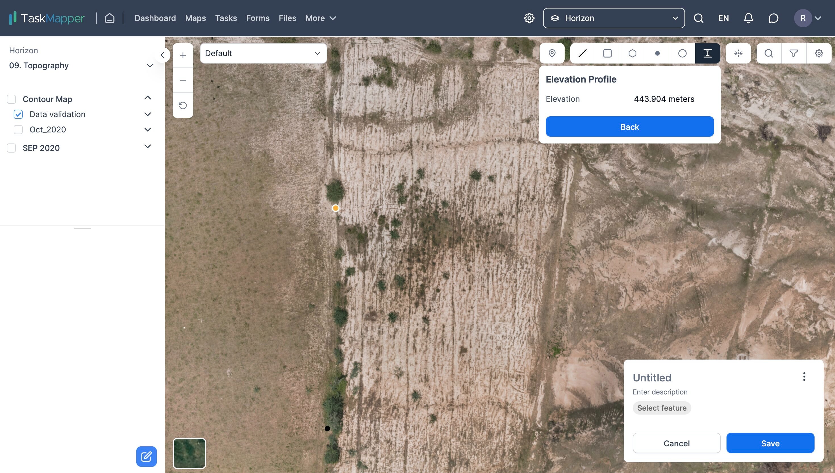
Task: Click the Horizon label in sidebar
Action: click(x=23, y=51)
